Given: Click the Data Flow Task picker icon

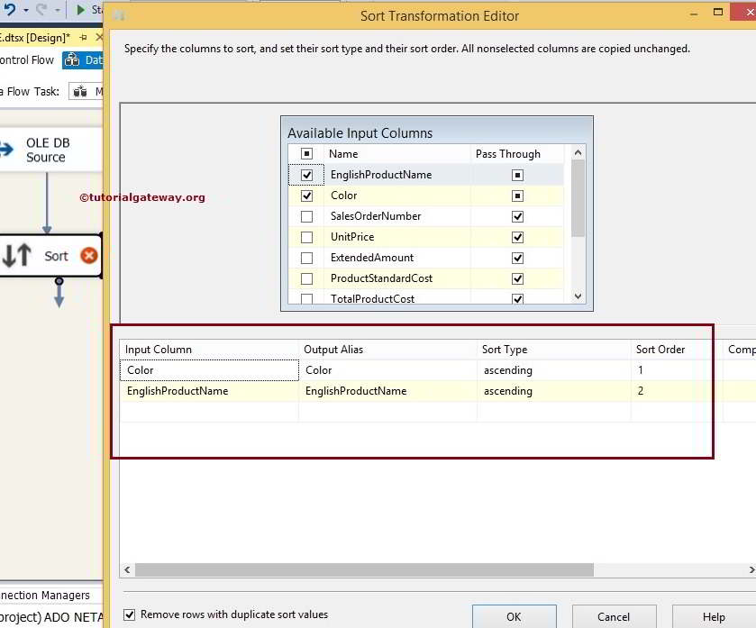Looking at the screenshot, I should 79,92.
